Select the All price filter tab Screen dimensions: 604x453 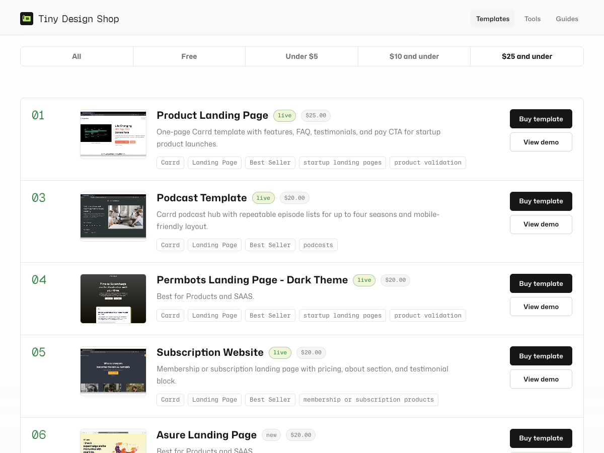77,56
